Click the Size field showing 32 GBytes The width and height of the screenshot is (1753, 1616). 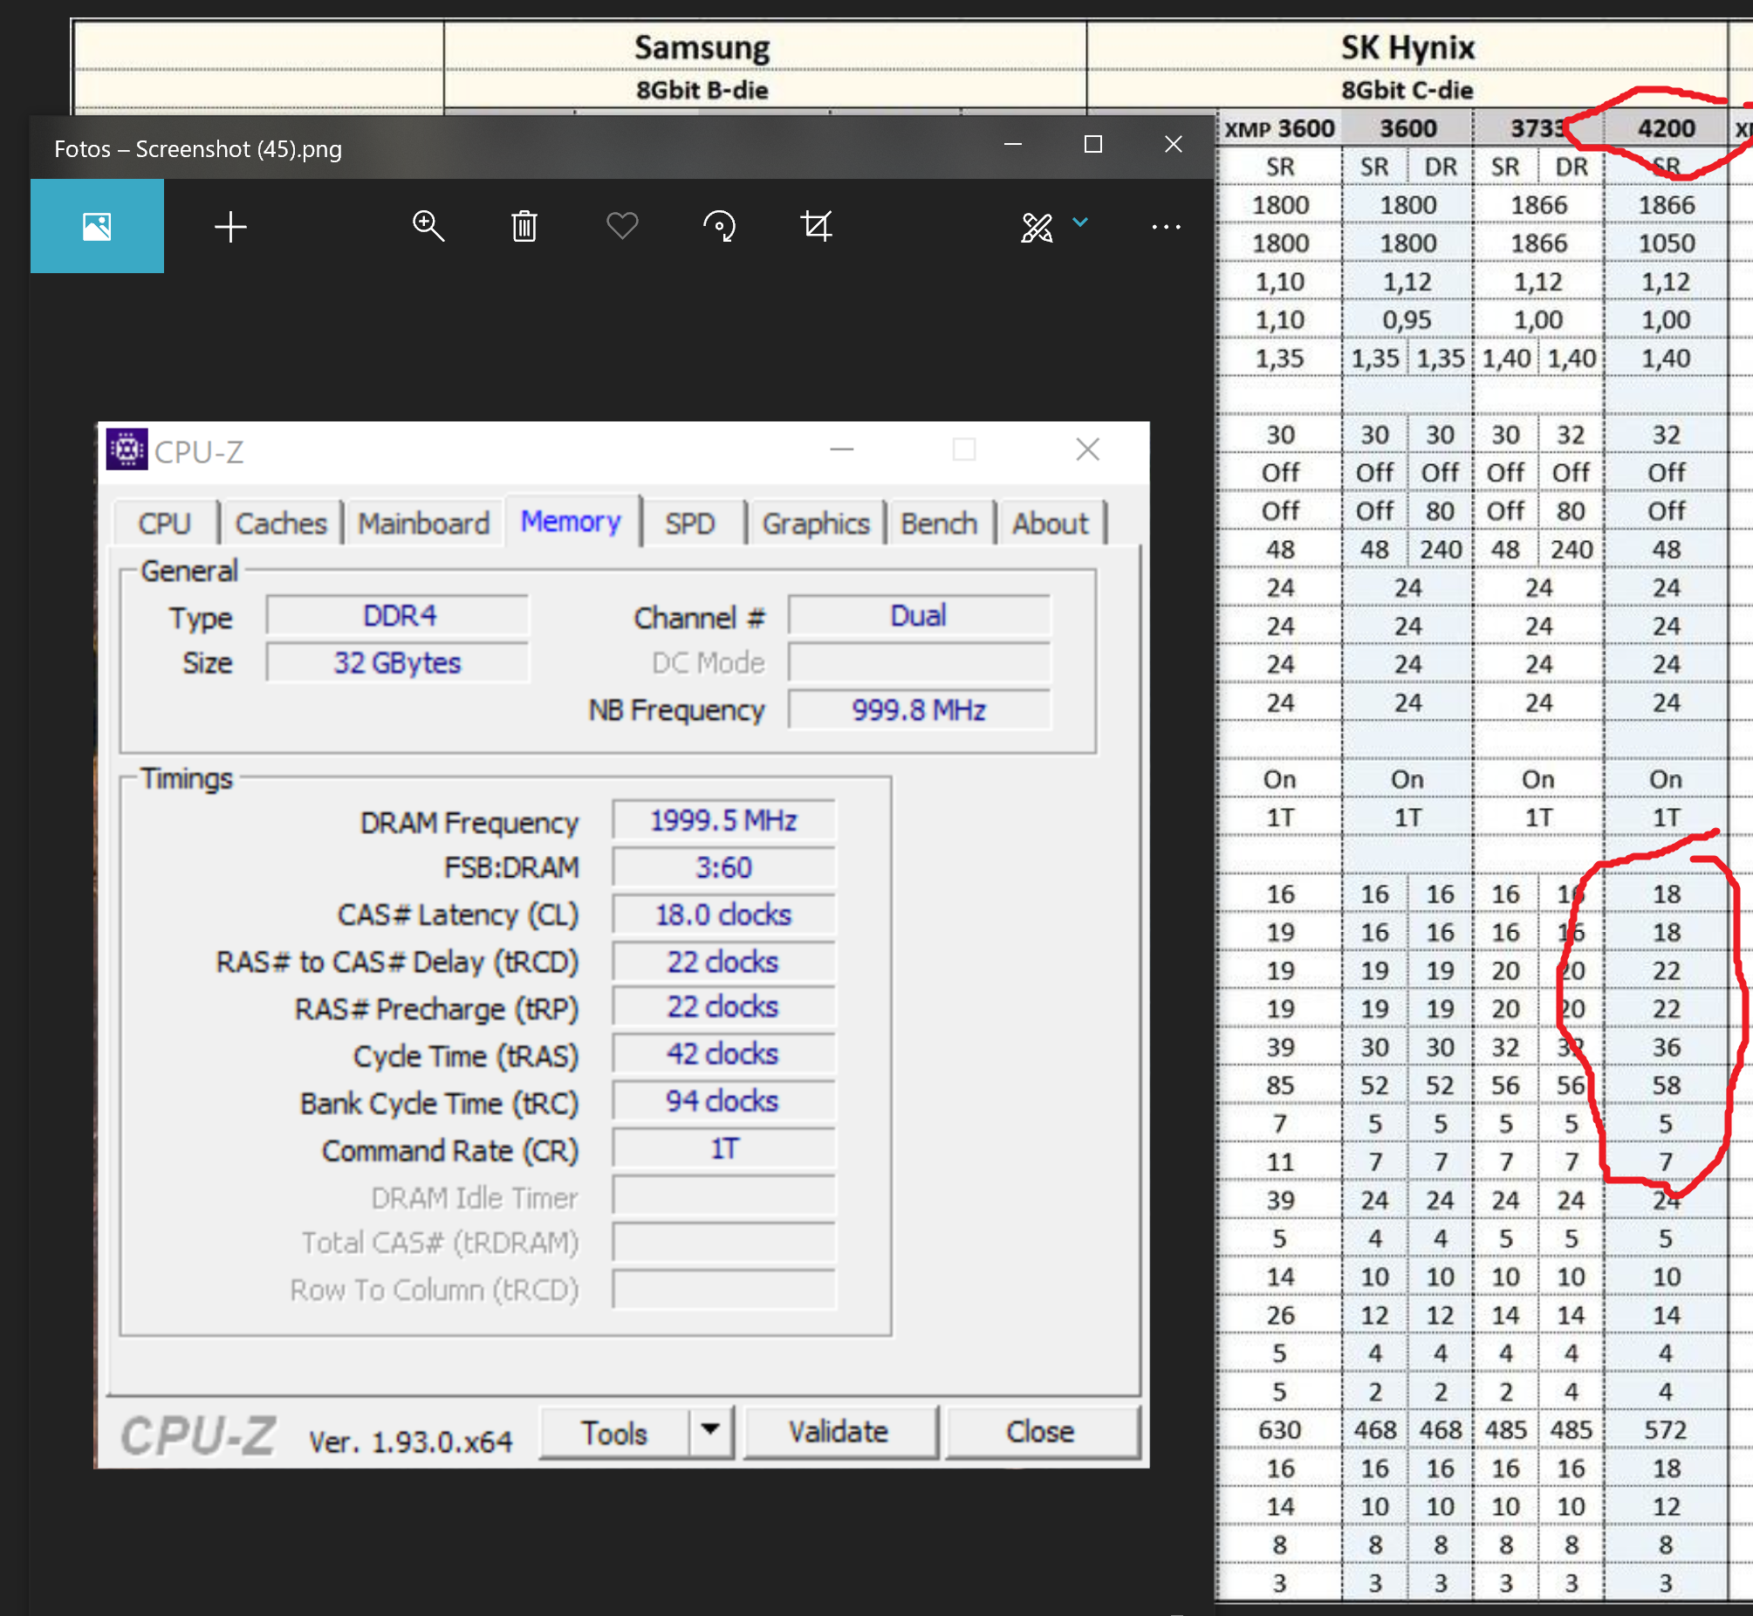tap(398, 663)
